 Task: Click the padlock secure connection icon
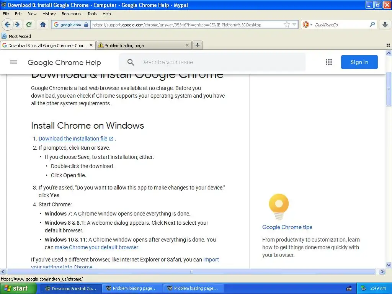click(x=86, y=24)
